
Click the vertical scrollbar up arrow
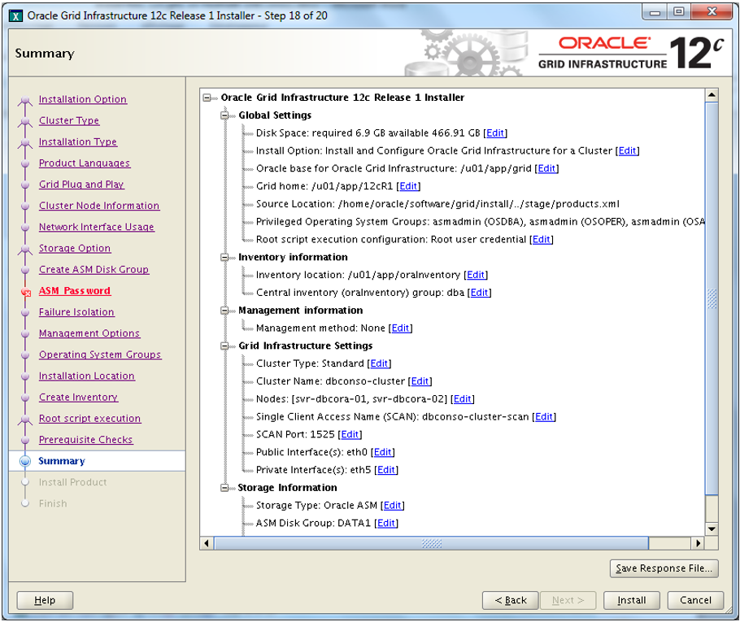coord(712,95)
